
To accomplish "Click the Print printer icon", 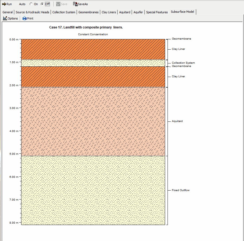I will (x=24, y=18).
